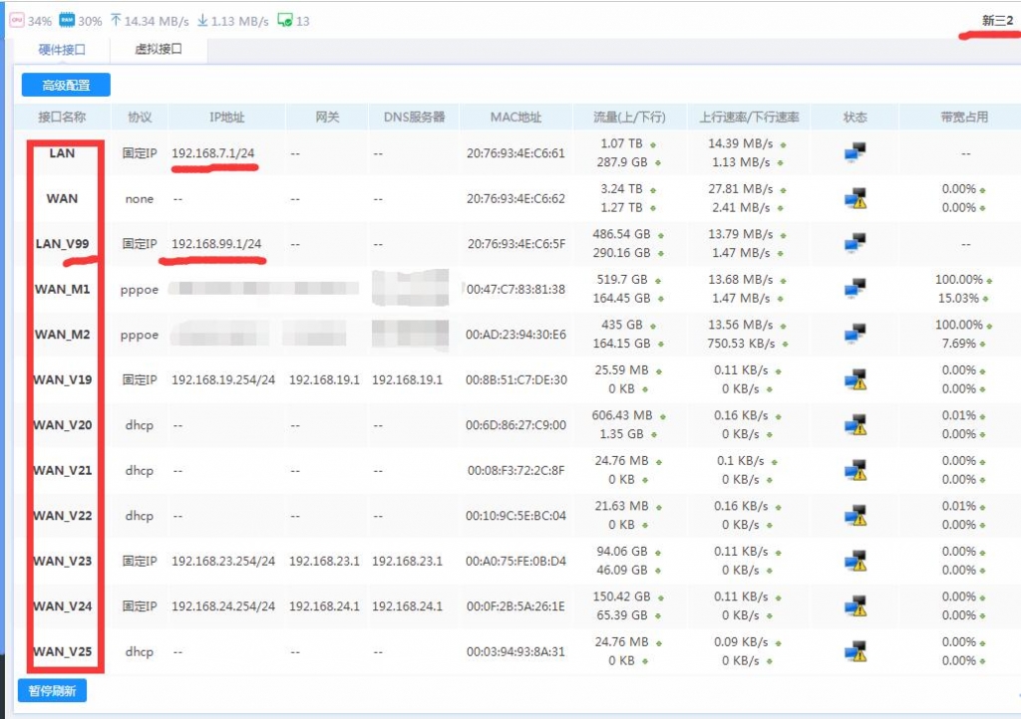Switch to the 硬件接口 tab

point(62,49)
